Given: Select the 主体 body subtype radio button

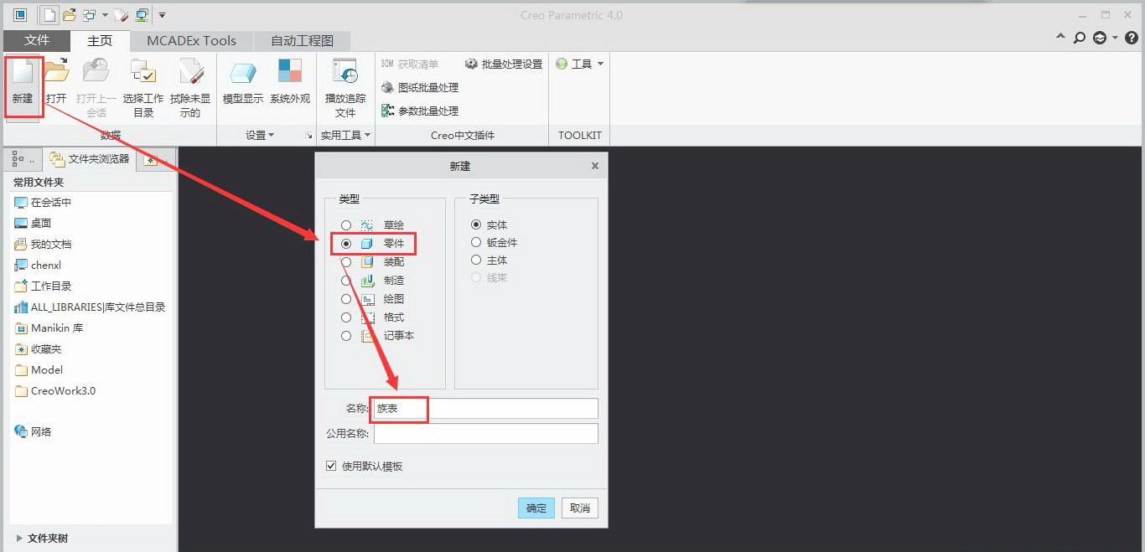Looking at the screenshot, I should 476,260.
